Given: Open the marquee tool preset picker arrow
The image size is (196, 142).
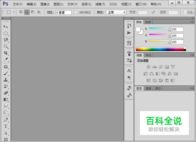Looking at the screenshot, I should [x=14, y=12].
